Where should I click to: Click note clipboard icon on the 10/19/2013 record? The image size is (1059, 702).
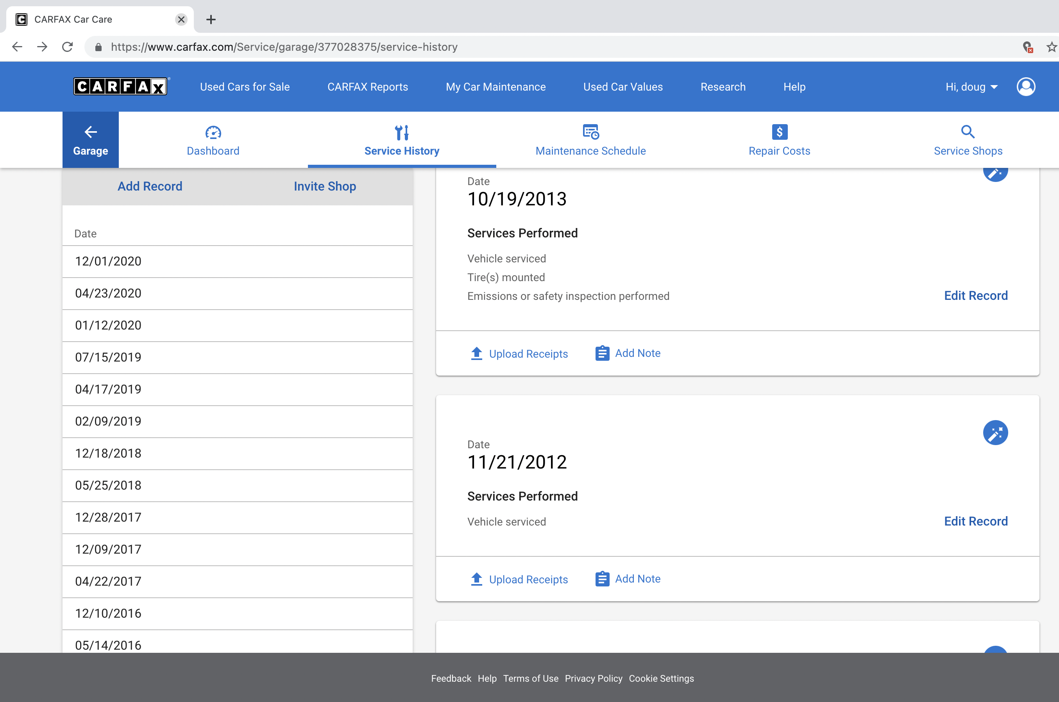[602, 353]
